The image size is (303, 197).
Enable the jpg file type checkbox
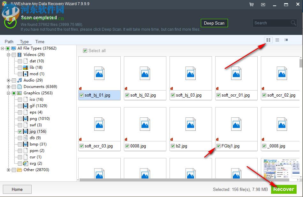20,131
